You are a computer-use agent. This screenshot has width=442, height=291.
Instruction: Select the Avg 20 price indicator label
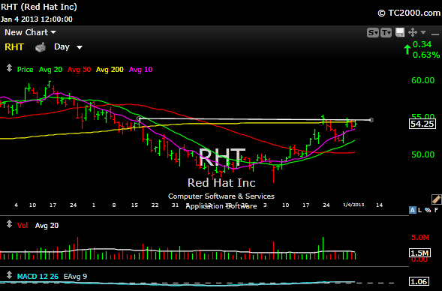50,70
